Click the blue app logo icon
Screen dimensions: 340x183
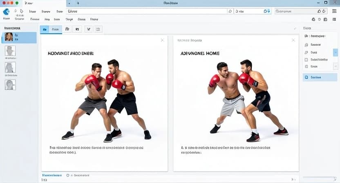pos(6,12)
